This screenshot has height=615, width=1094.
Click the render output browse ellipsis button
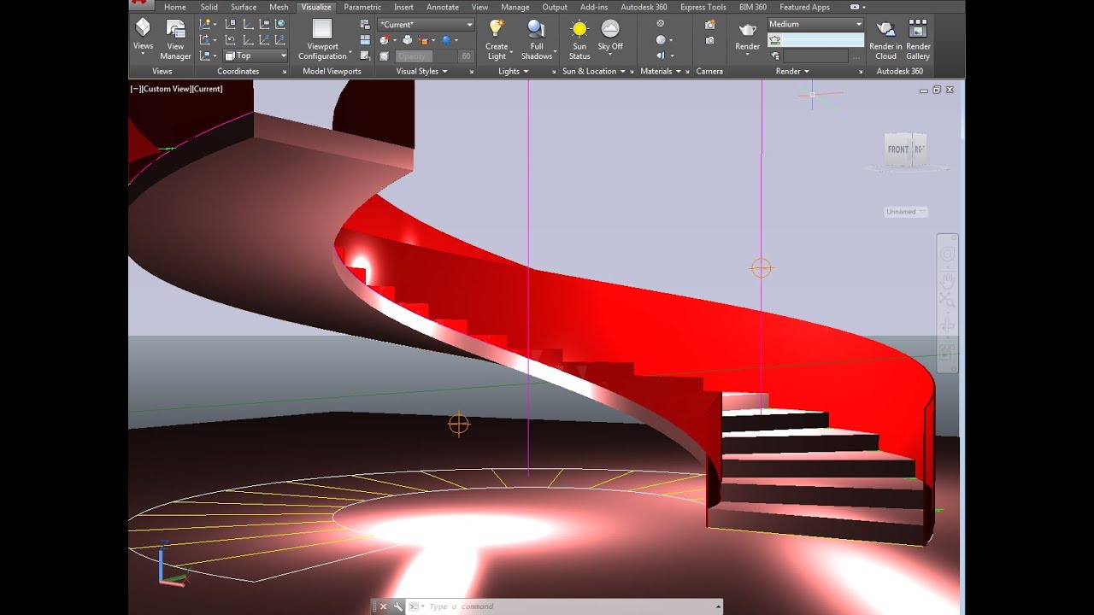pos(856,57)
